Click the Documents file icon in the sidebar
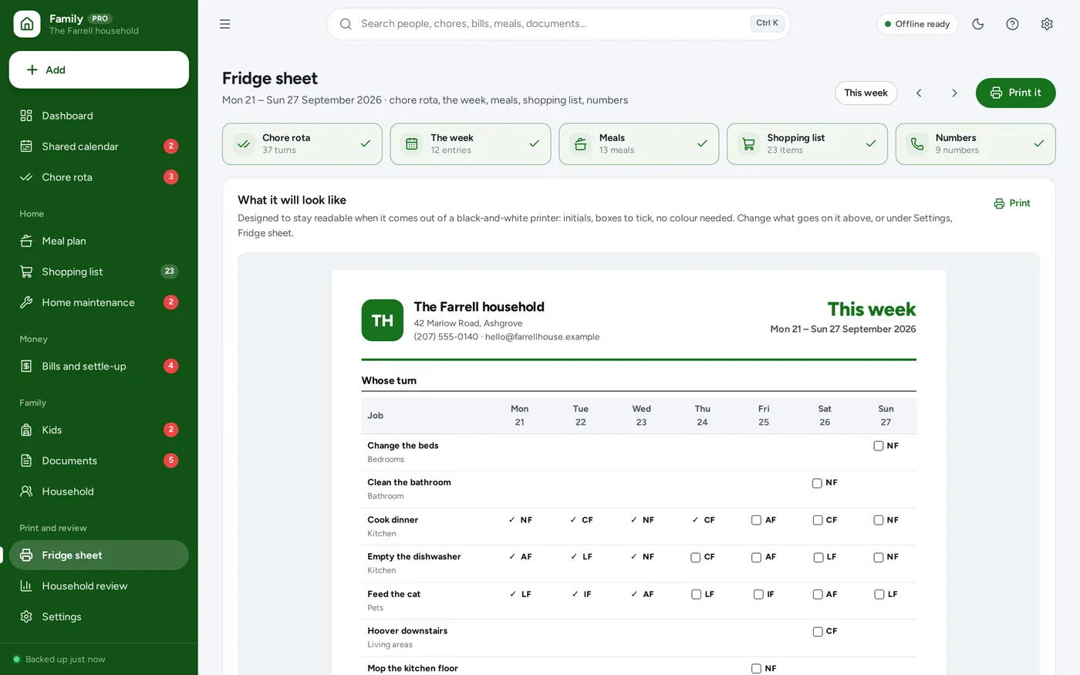The width and height of the screenshot is (1080, 675). point(26,461)
